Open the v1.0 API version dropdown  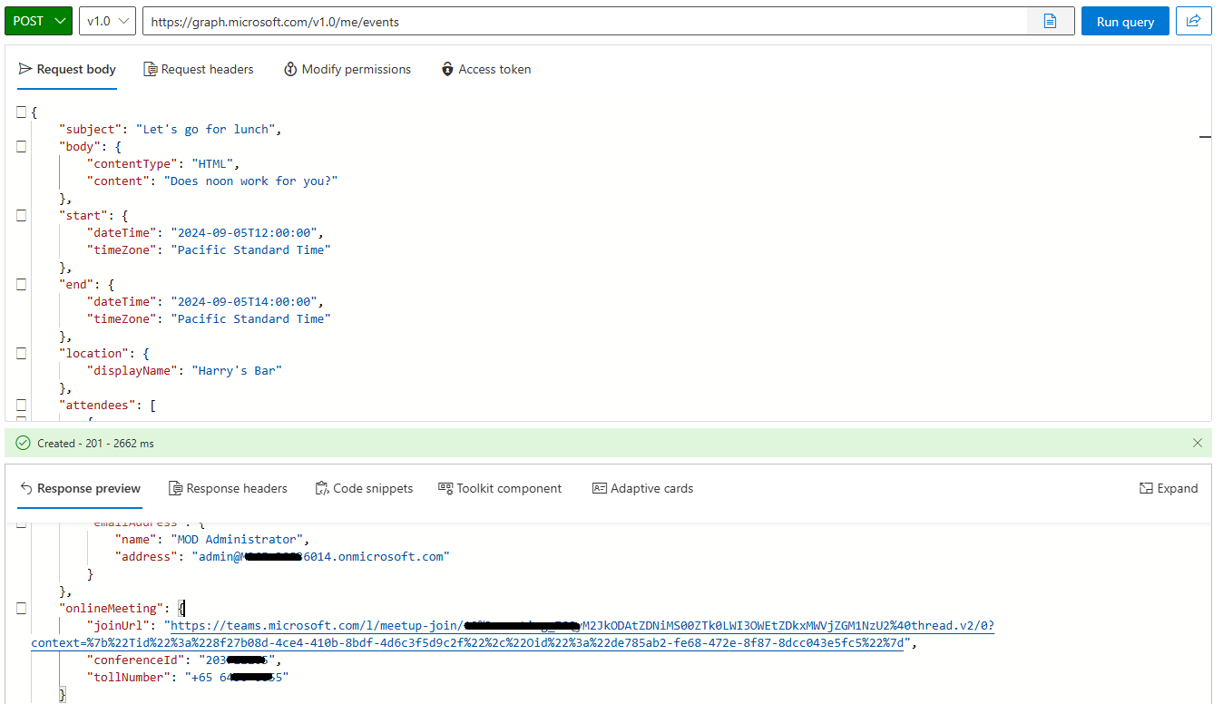coord(106,21)
